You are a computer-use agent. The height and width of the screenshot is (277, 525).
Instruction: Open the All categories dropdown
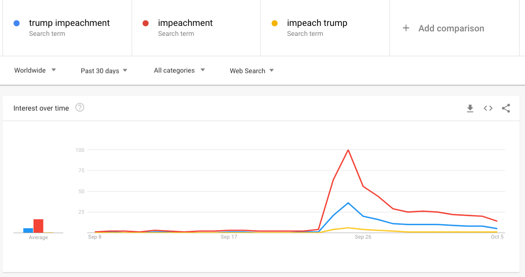[x=179, y=70]
